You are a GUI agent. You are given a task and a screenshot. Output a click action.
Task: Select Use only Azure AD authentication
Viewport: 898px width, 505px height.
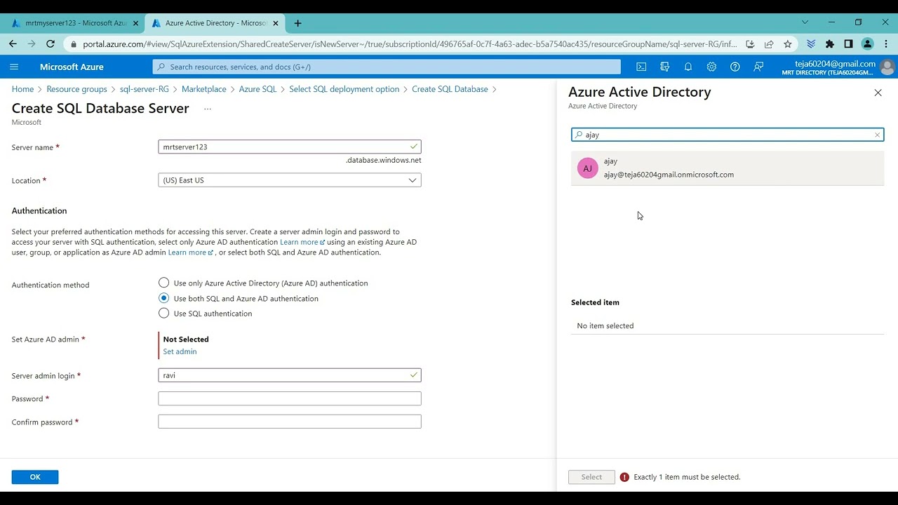[x=163, y=283]
